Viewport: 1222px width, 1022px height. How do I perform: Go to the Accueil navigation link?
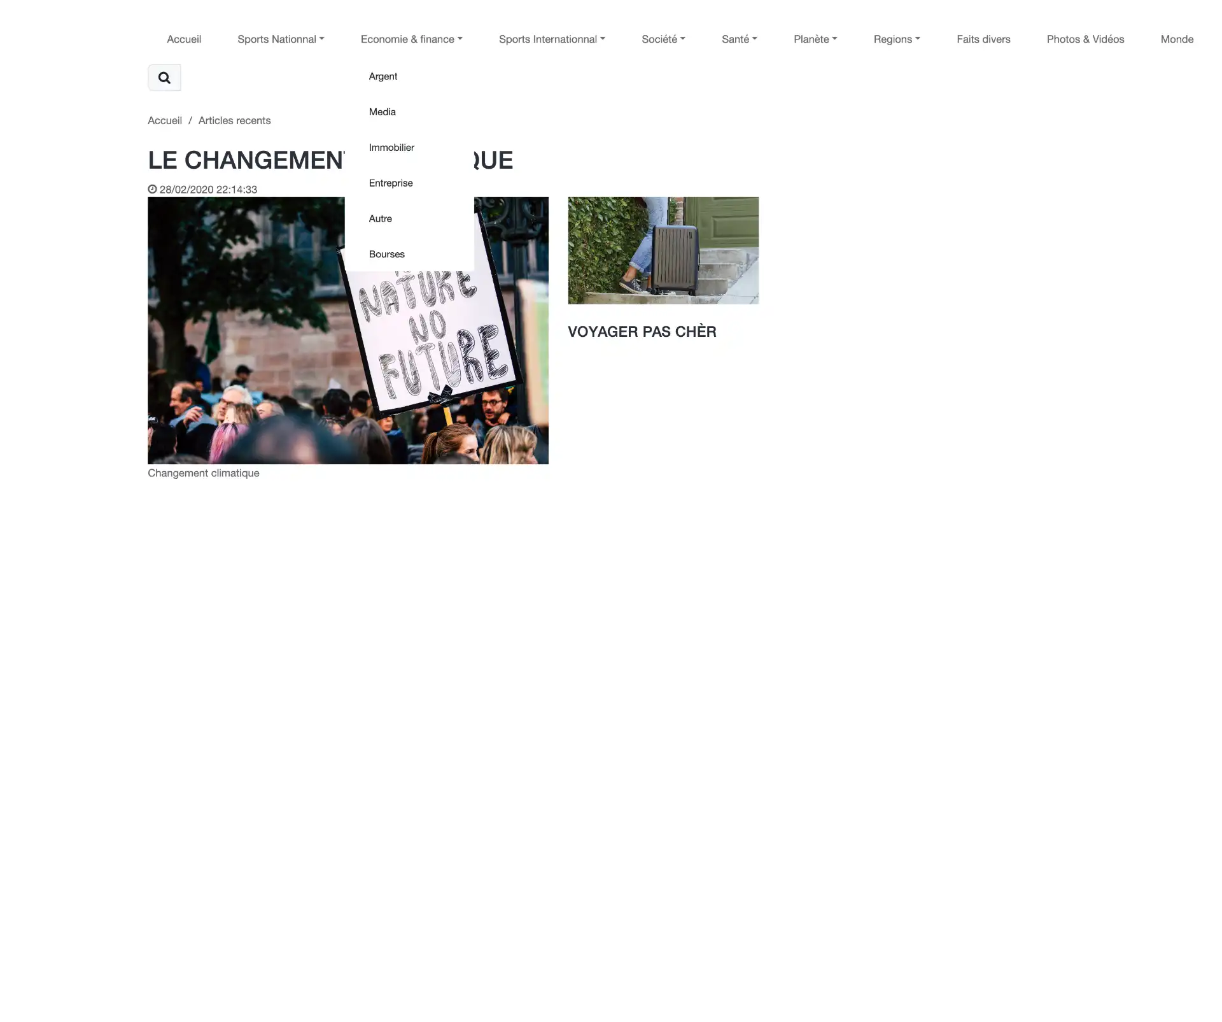pyautogui.click(x=184, y=39)
